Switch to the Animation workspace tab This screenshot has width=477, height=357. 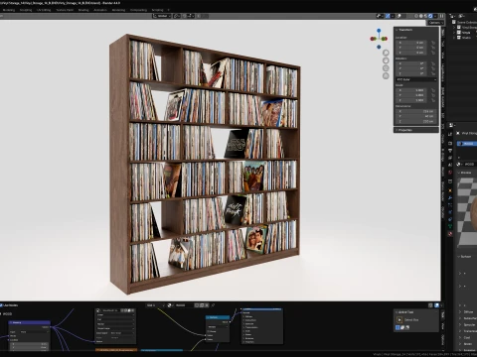point(100,10)
